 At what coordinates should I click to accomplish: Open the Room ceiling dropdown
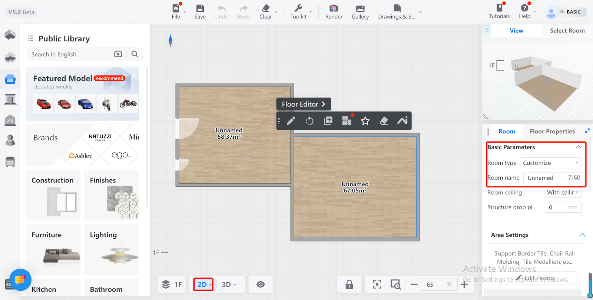563,192
